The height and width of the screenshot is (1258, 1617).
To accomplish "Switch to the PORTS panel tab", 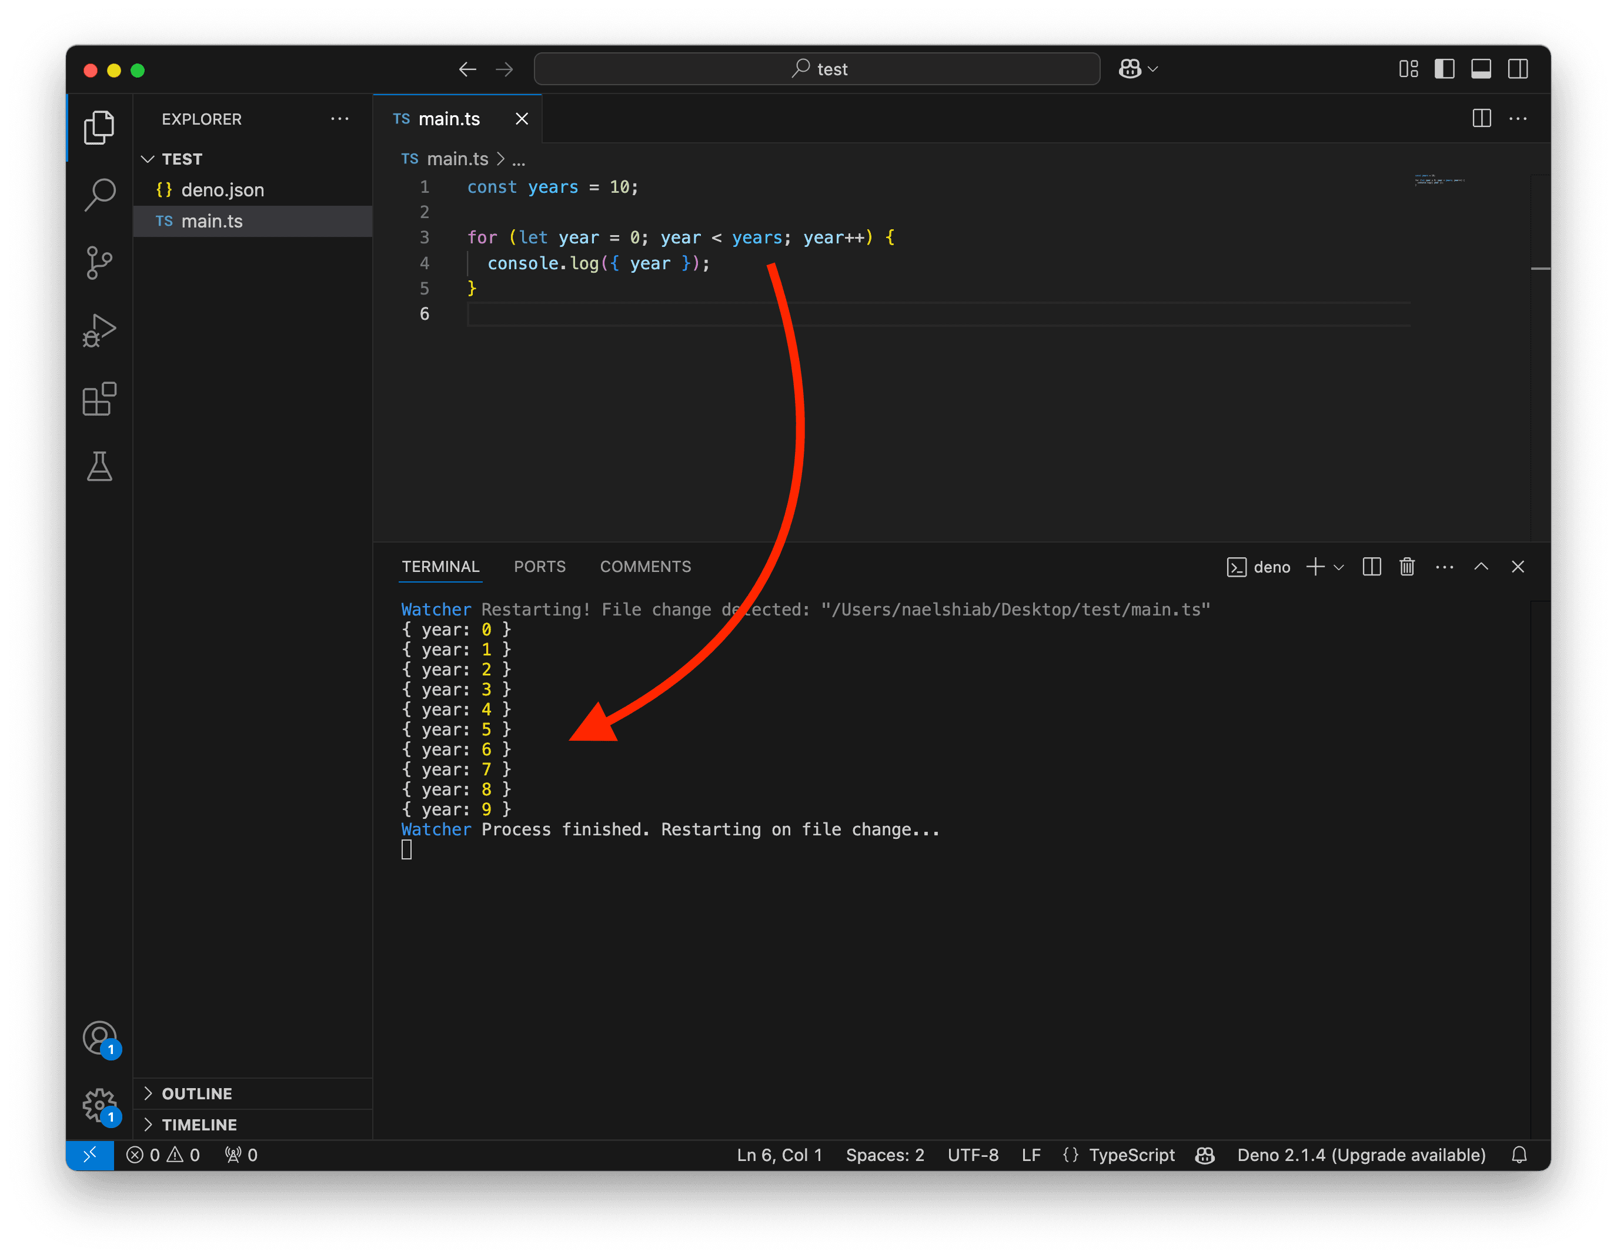I will (x=540, y=566).
